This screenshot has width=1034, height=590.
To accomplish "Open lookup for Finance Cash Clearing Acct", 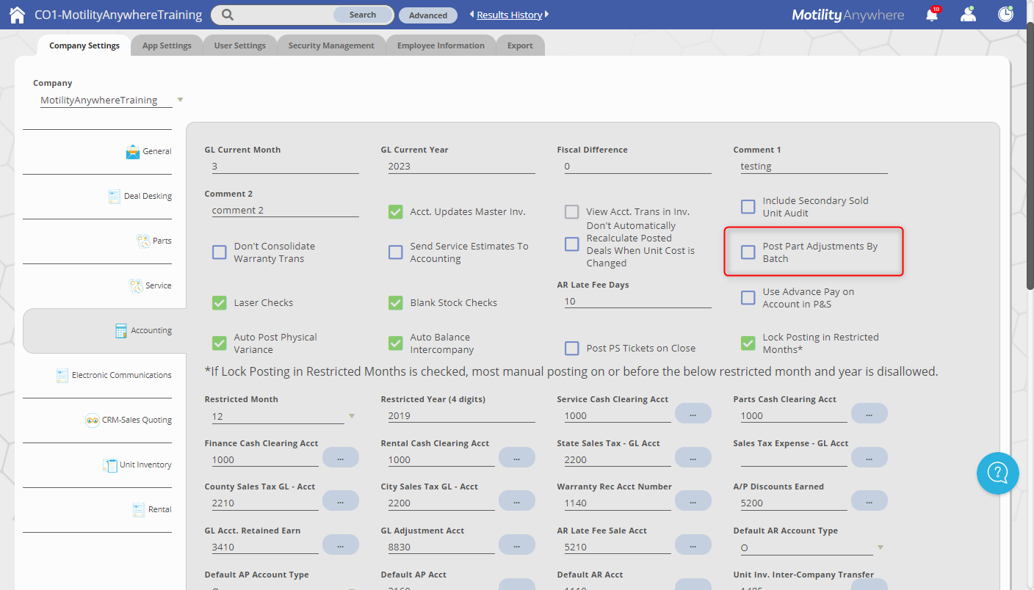I will click(340, 457).
